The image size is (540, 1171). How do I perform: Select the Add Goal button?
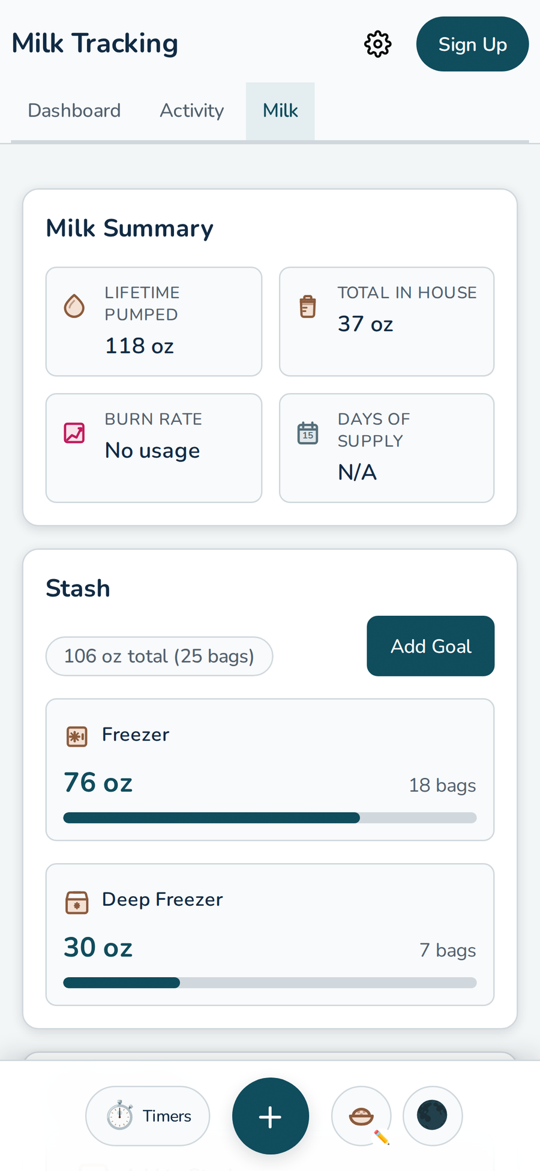[430, 646]
